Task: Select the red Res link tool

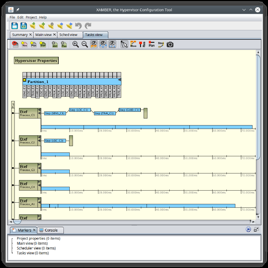Action: pos(142,44)
